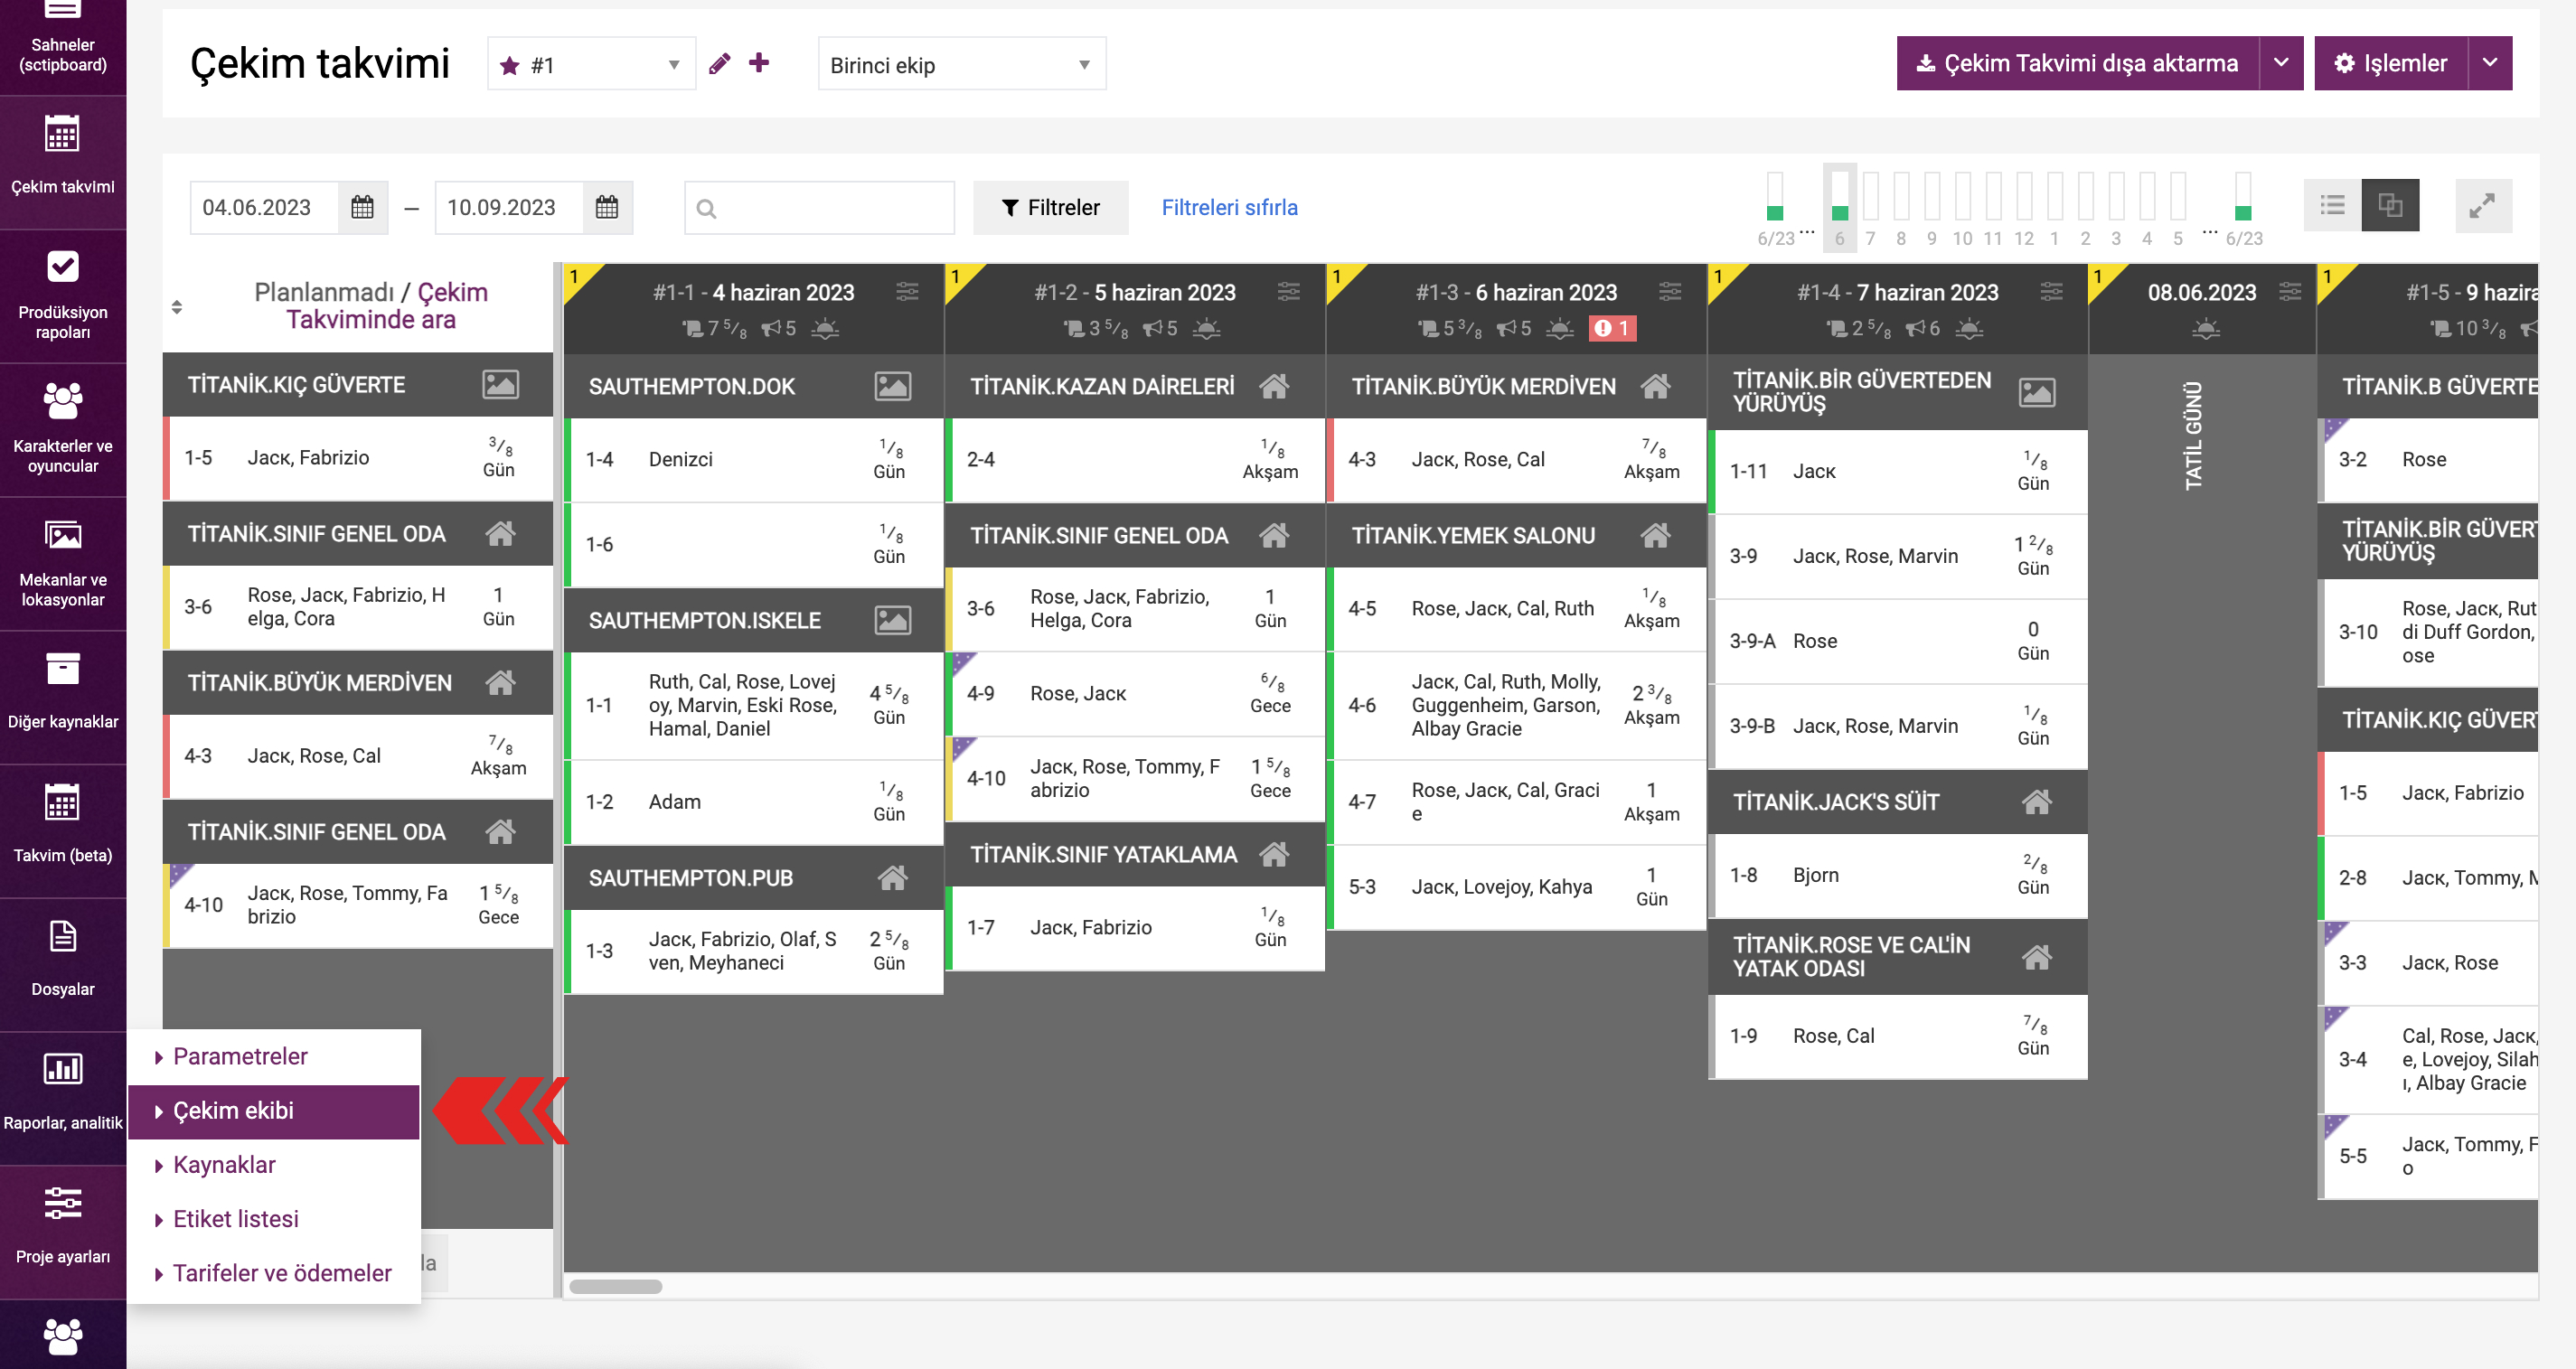The image size is (2576, 1369).
Task: Expand schedule to fullscreen
Action: 2482,206
